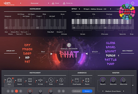This screenshot has height=94, width=138.
Task: Toggle the Snare power indicator
Action: [x=23, y=78]
